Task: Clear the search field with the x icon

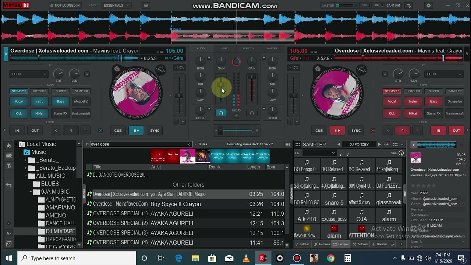Action: tap(189, 144)
